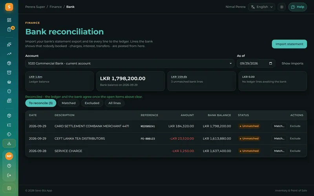Open the shield icon in sidebar
The width and height of the screenshot is (314, 196).
point(9,91)
